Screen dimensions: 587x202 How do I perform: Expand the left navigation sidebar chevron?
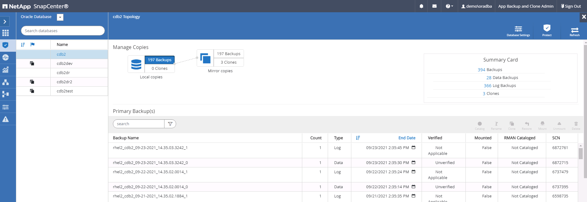[5, 21]
